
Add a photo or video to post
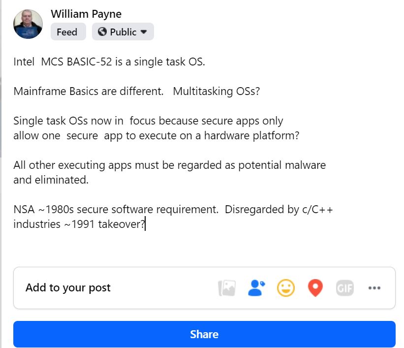(x=227, y=288)
